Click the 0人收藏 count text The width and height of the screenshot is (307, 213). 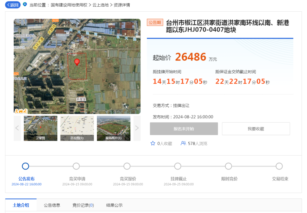pyautogui.click(x=165, y=144)
